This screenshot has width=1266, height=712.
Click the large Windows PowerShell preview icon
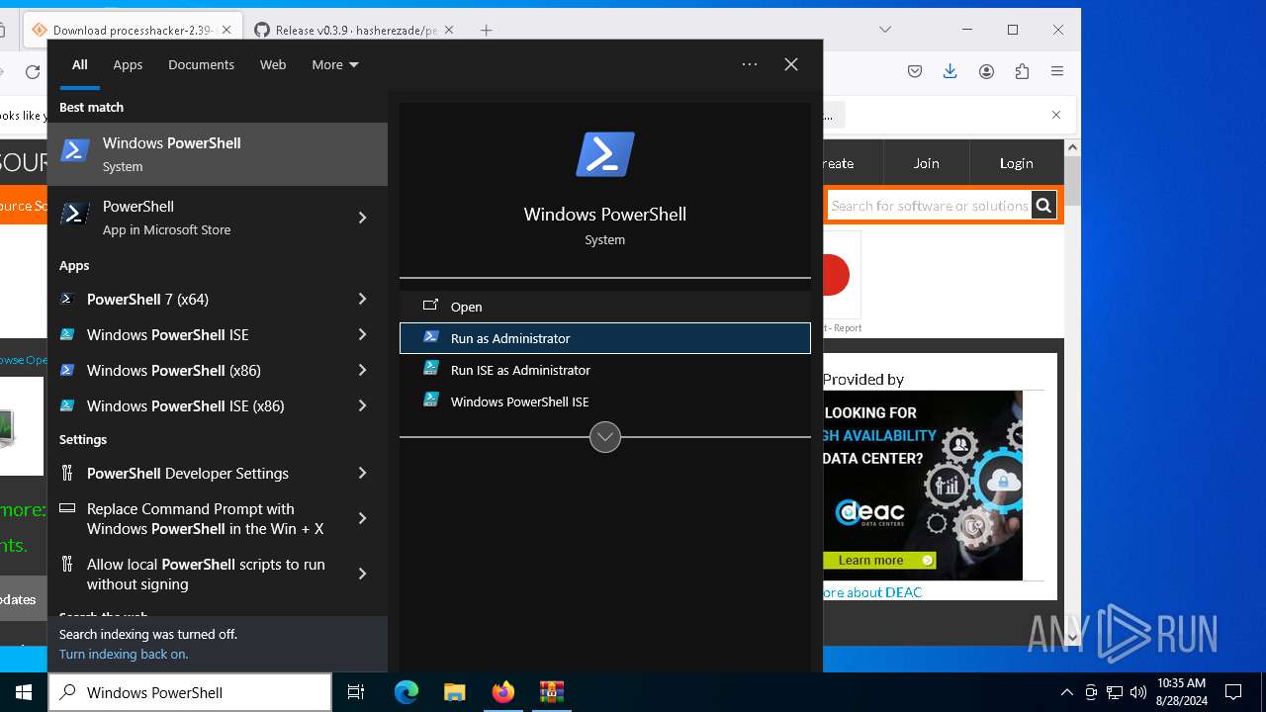coord(605,155)
